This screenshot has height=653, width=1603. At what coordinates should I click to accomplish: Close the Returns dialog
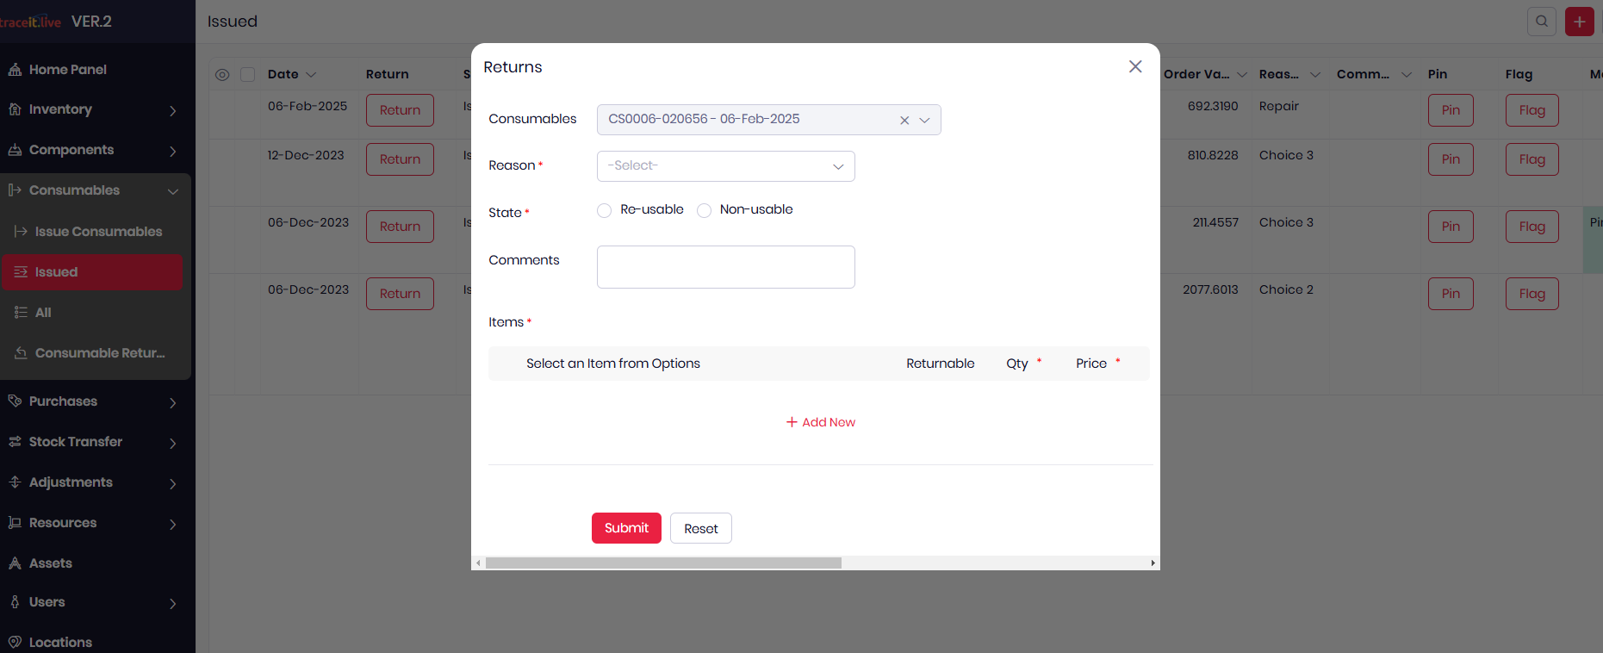coord(1134,67)
